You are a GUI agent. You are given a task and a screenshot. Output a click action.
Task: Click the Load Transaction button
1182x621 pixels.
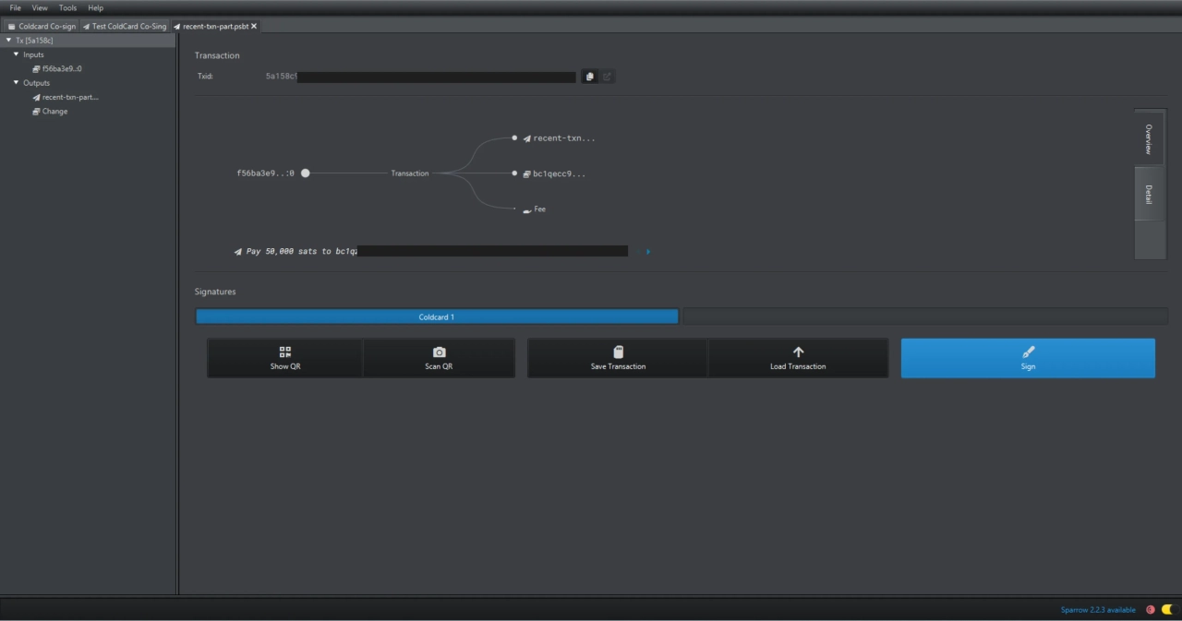tap(798, 358)
